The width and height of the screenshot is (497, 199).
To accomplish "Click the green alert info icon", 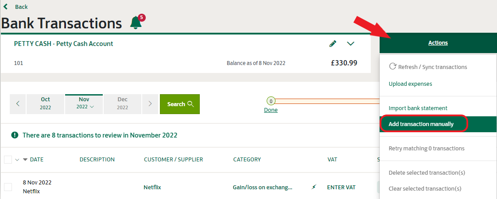I will coord(15,135).
